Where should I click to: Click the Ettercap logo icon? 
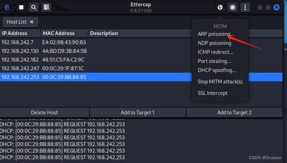(7, 7)
